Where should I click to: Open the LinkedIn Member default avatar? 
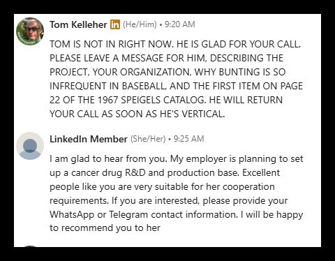(30, 146)
